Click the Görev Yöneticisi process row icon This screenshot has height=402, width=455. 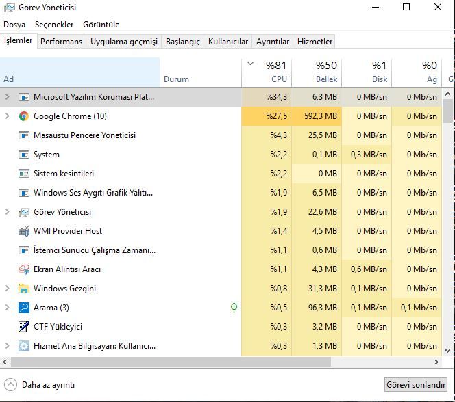[24, 212]
